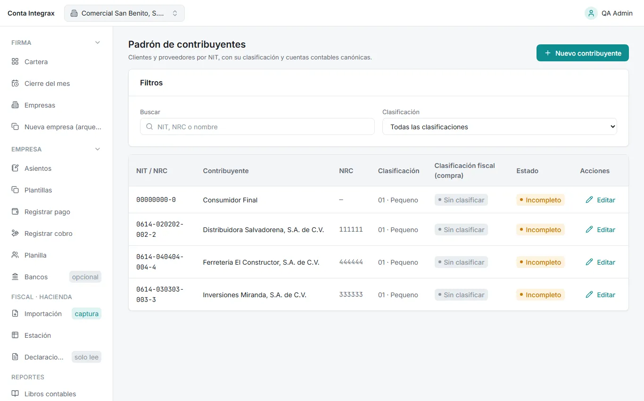Click the Estación table icon
Screen dimensions: 644x401
point(15,335)
